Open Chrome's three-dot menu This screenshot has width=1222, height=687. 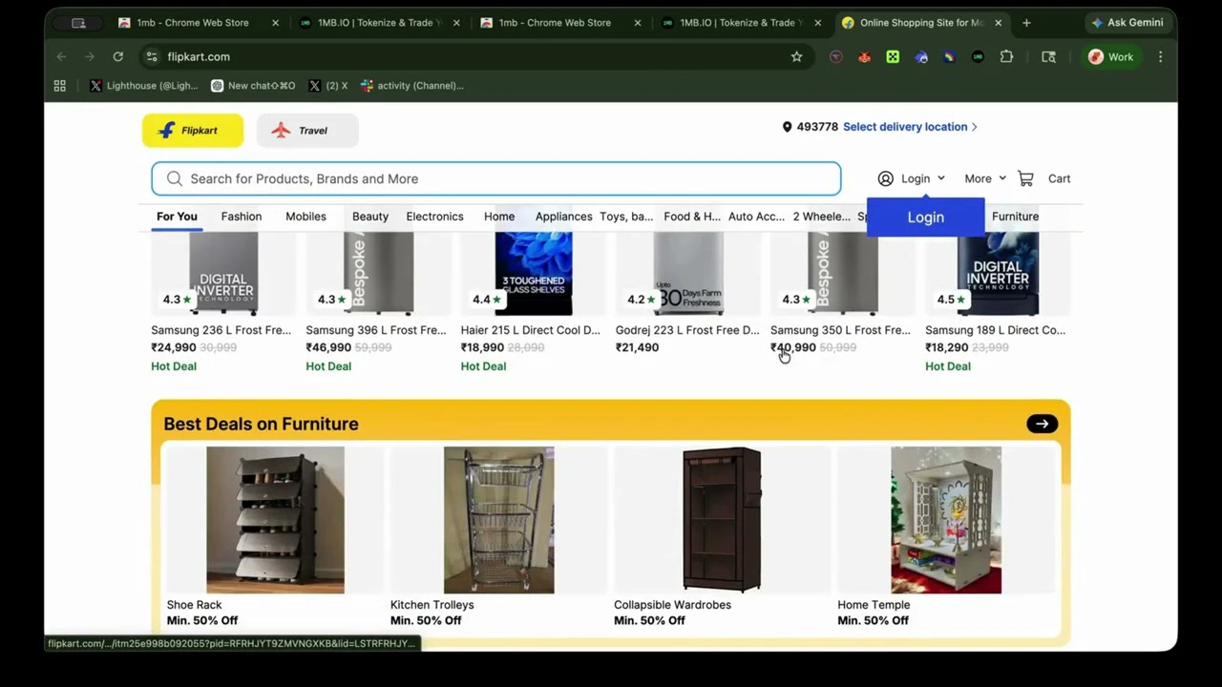1160,57
